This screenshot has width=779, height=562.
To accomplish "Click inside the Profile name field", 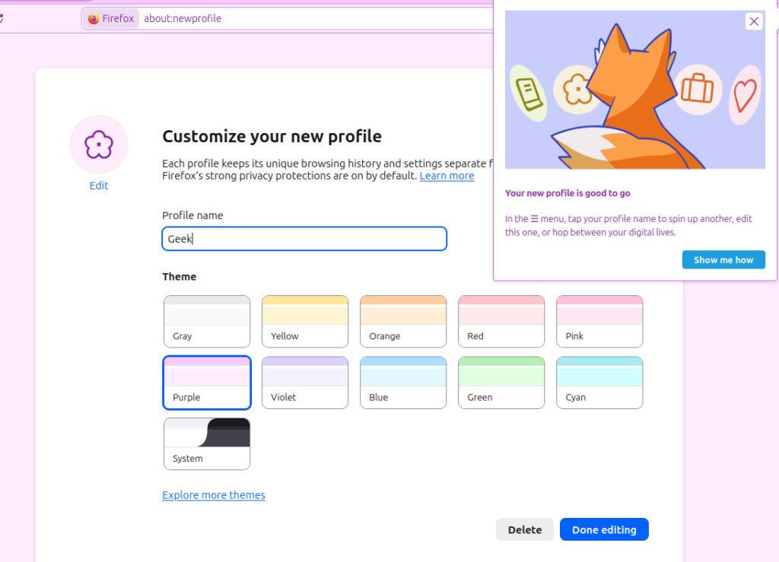I will click(x=304, y=238).
